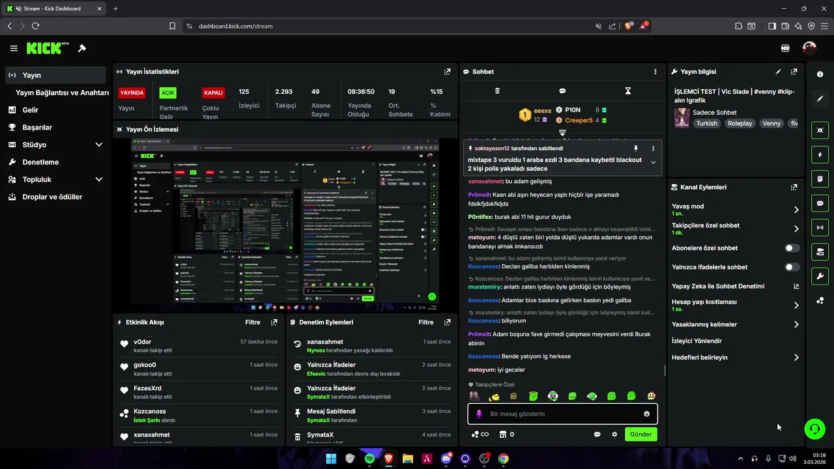The width and height of the screenshot is (834, 469).
Task: Open chat settings gear icon
Action: (614, 434)
